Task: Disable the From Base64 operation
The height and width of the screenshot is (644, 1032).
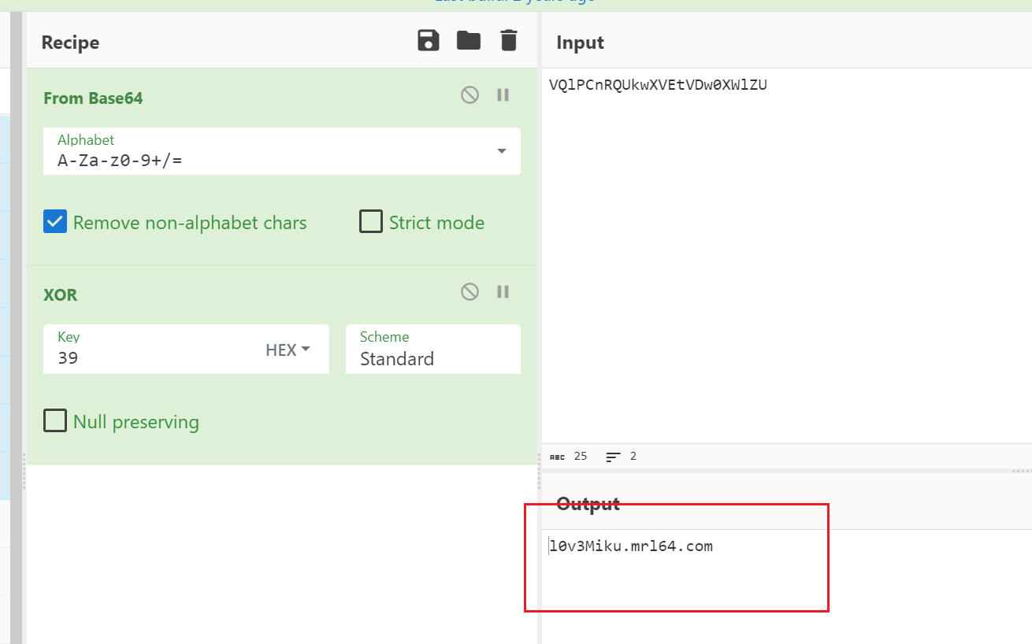Action: coord(470,95)
